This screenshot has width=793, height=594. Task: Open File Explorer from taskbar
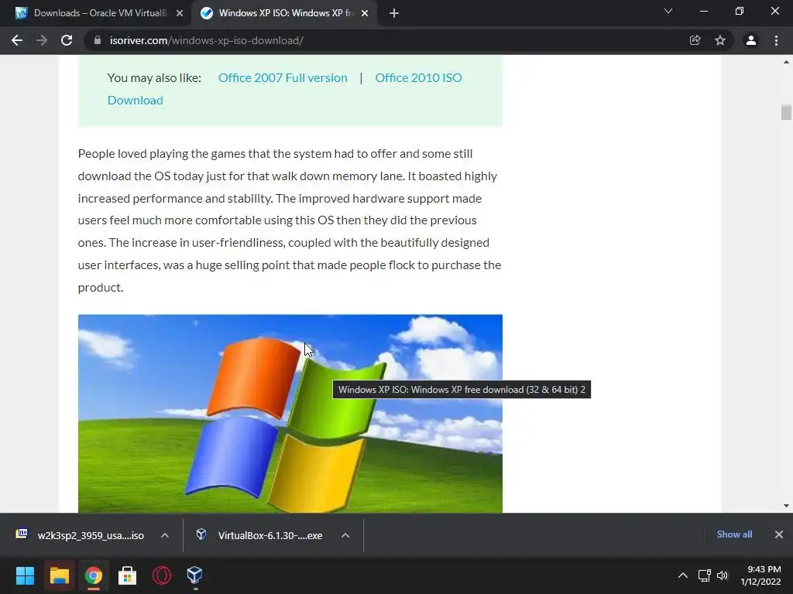click(59, 575)
